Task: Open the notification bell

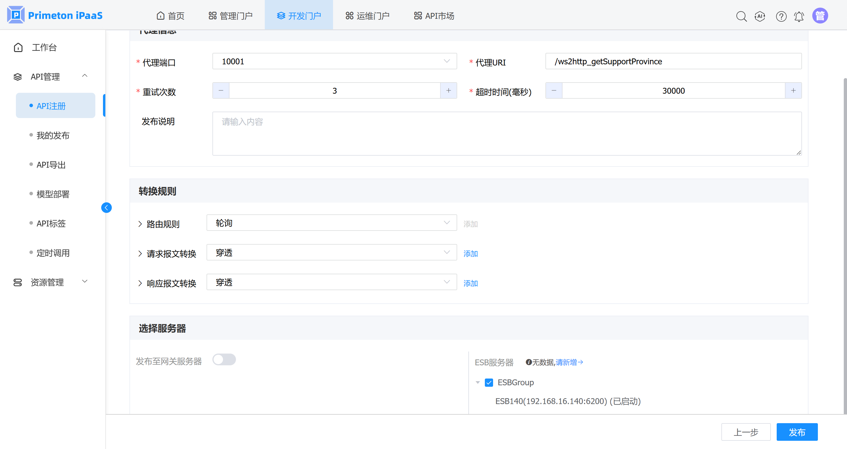Action: (799, 16)
